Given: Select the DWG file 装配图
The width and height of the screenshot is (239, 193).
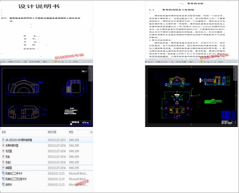Looking at the screenshot, I should point(47,168).
